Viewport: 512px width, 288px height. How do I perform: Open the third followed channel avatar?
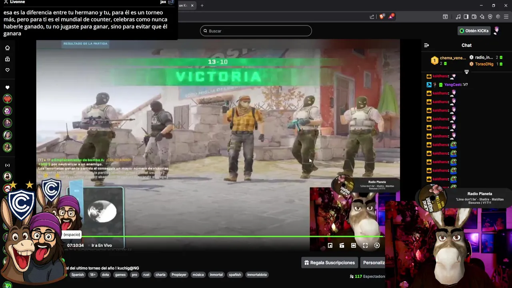[7, 123]
